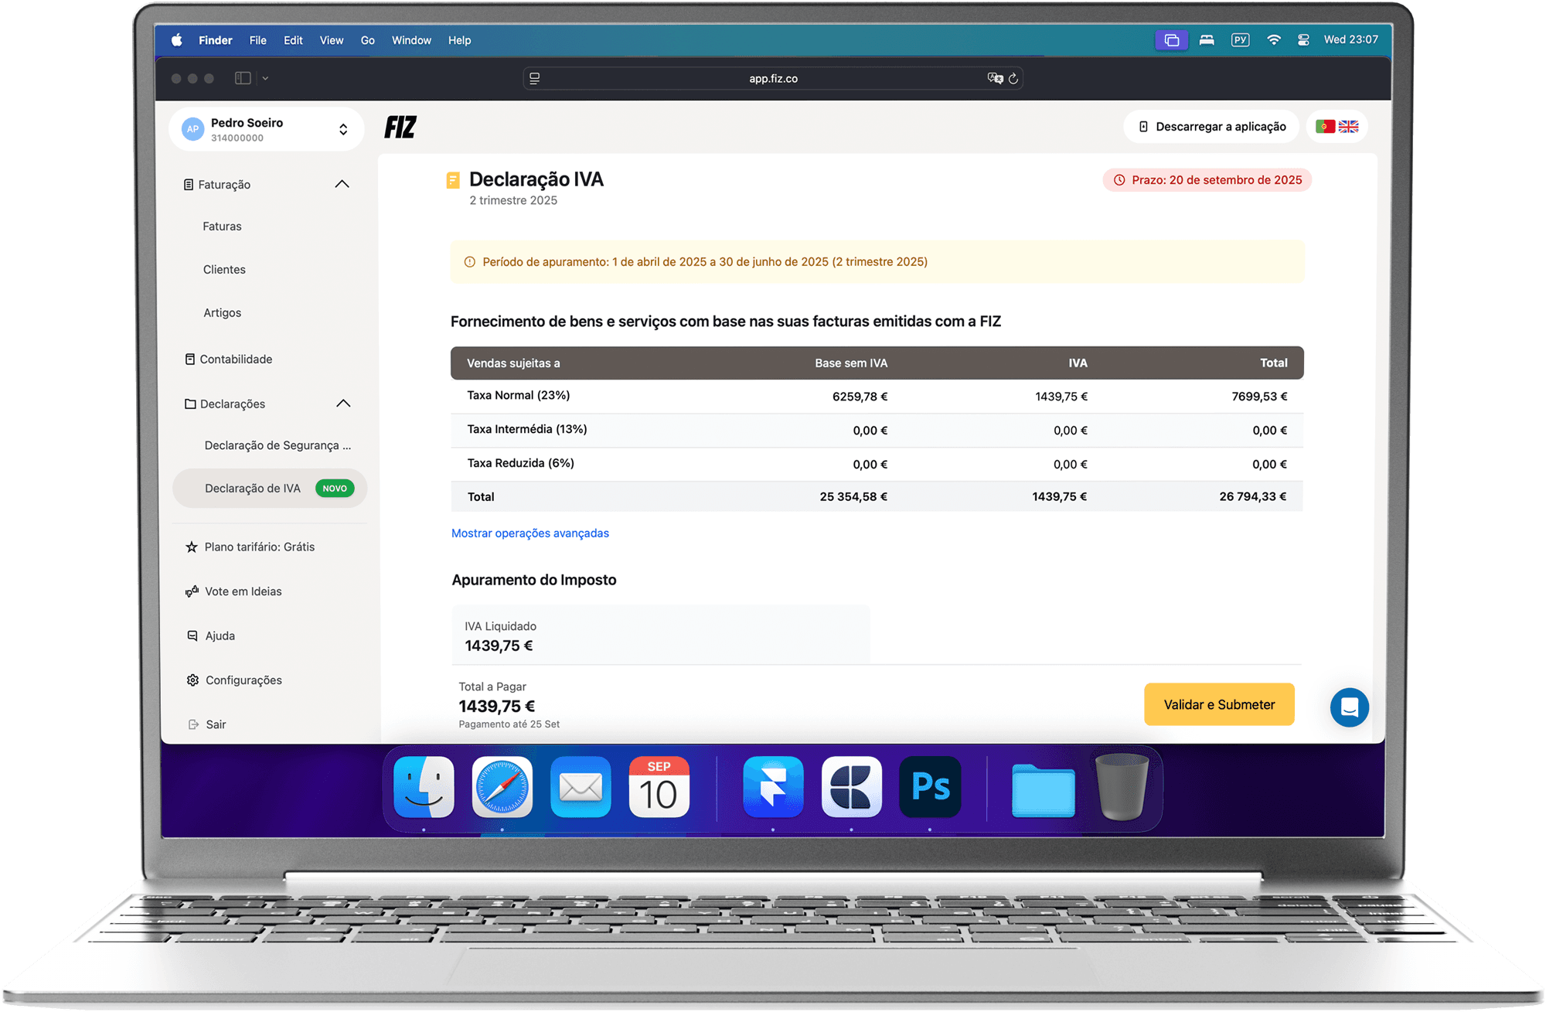1546x1012 pixels.
Task: Open the chat support bubble icon
Action: [x=1349, y=707]
